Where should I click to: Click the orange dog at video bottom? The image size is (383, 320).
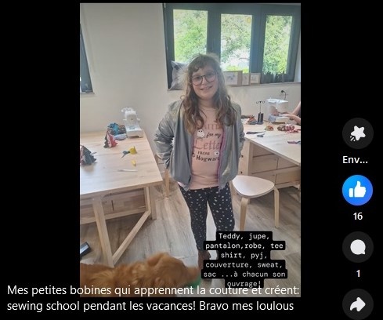click(139, 271)
